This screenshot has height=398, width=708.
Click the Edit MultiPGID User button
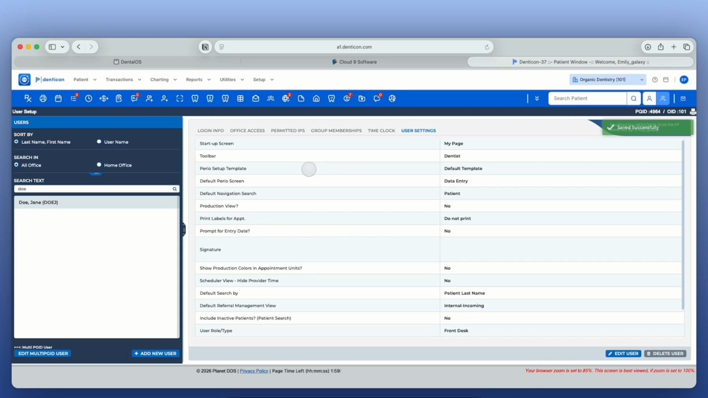[42, 354]
